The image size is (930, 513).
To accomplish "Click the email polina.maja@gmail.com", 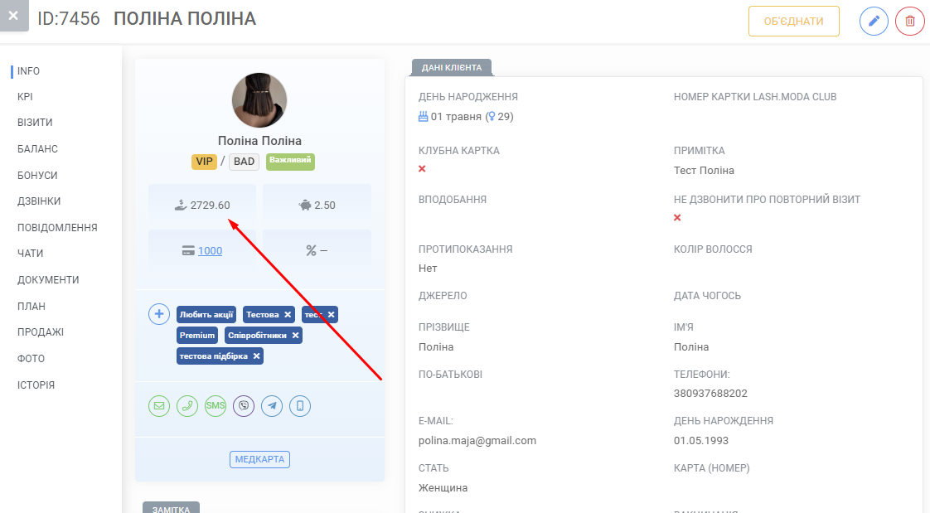I will (477, 441).
